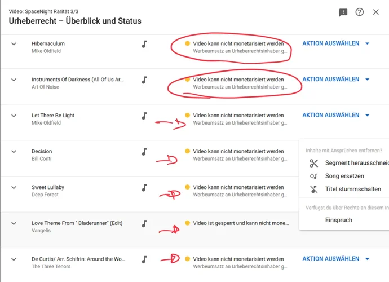Click the send feedback icon
389x282 pixels.
point(343,12)
